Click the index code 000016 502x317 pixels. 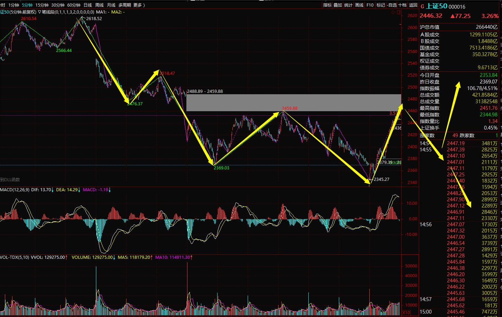coord(457,7)
